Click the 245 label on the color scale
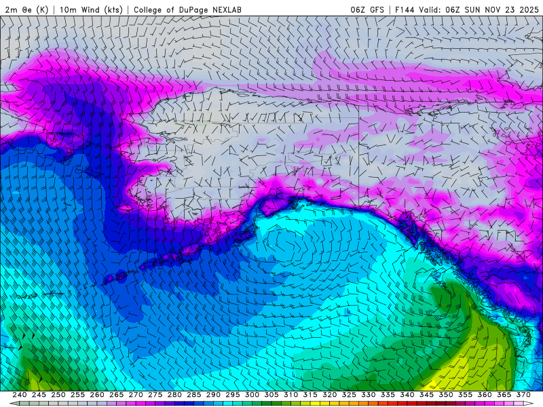Screen dimensions: 543x407 tap(39, 395)
